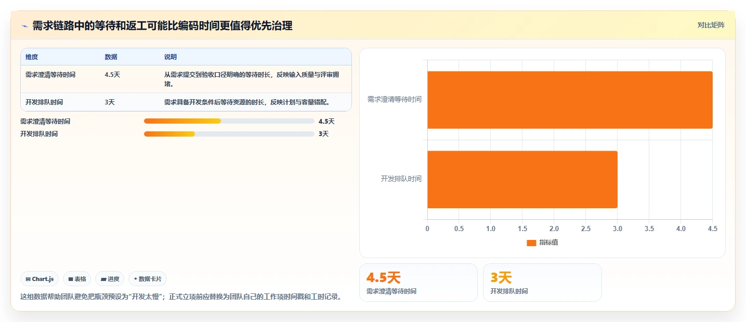Click the 开发排队时间 progress bar
Image resolution: width=746 pixels, height=322 pixels.
[x=229, y=134]
